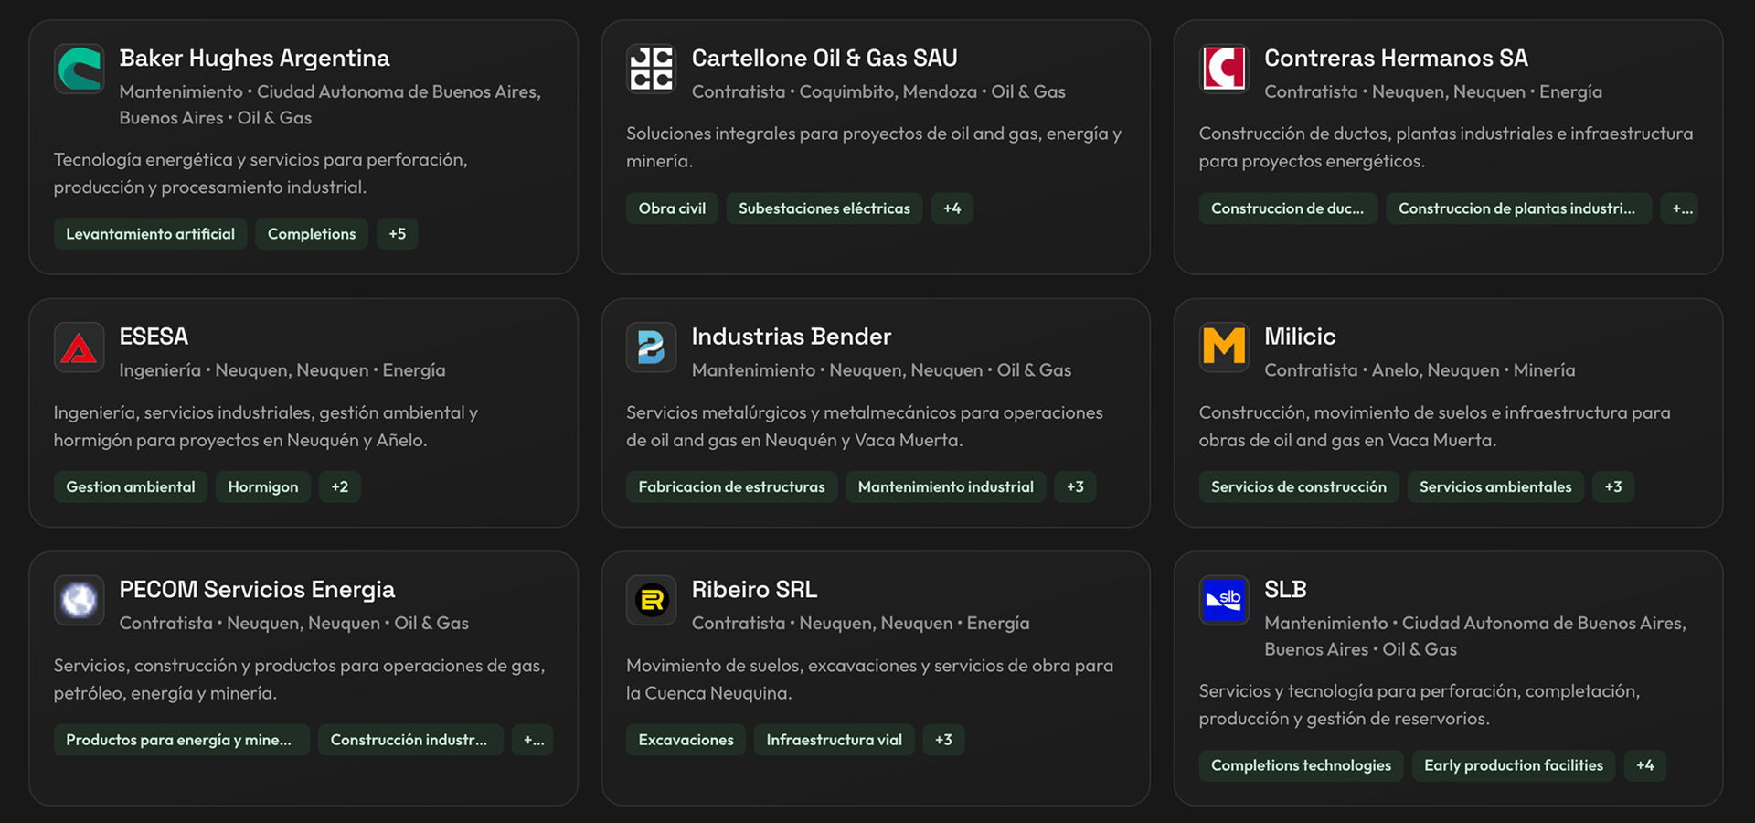
Task: Click the ESESA red triangle logo
Action: tap(79, 347)
